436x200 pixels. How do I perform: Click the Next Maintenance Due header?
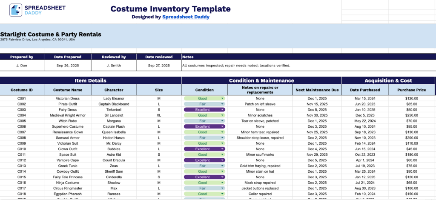(317, 90)
